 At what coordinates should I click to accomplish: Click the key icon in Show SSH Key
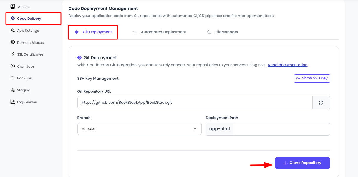[299, 78]
